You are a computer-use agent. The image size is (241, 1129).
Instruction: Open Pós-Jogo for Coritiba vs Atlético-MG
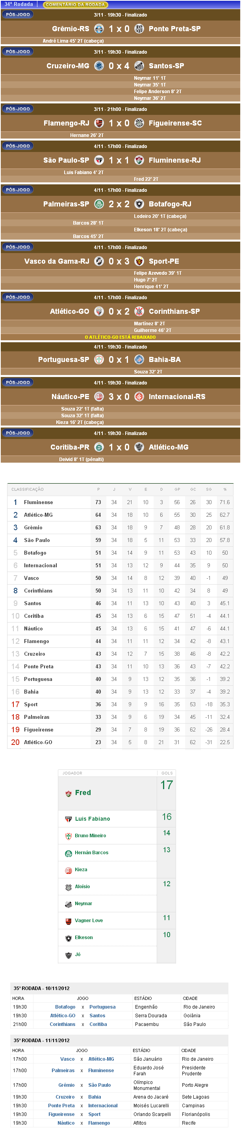tap(18, 433)
